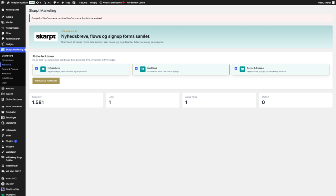Toggle the Mailflows checkbox
Image resolution: width=336 pixels, height=196 pixels.
click(x=136, y=68)
